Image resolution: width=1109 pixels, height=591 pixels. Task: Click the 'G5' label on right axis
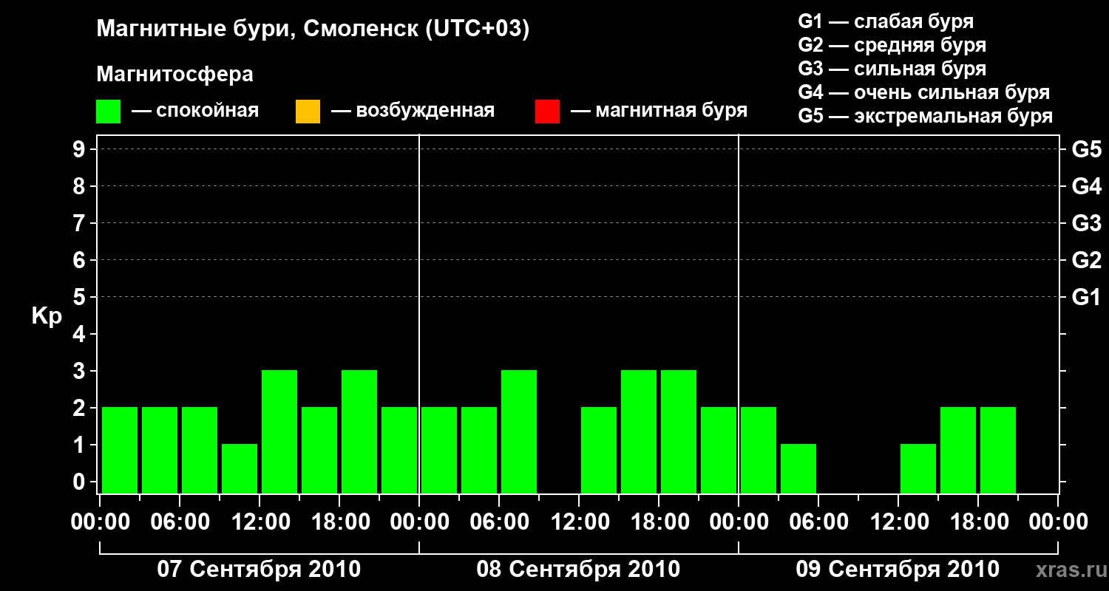(1086, 150)
